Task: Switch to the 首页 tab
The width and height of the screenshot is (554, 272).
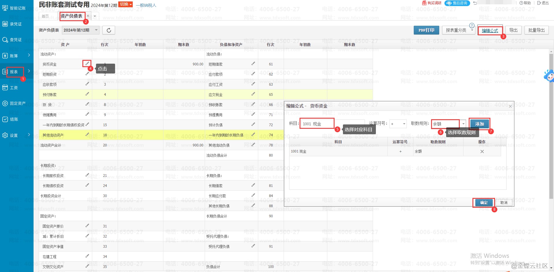Action: [x=45, y=16]
